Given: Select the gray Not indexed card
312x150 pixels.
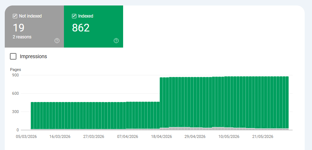Looking at the screenshot, I should (x=34, y=26).
